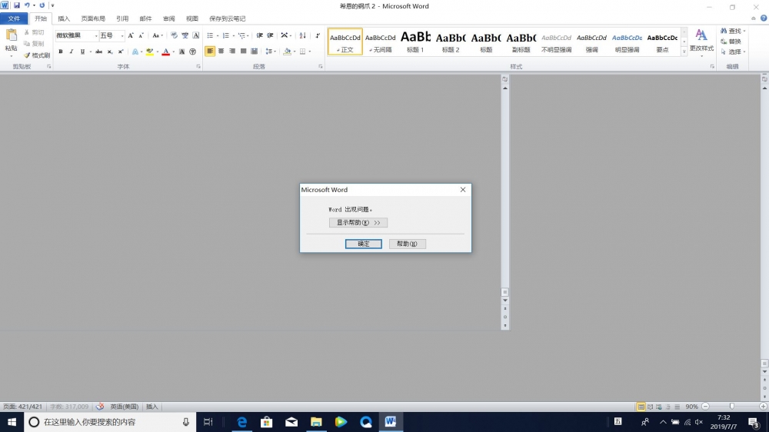Apply the red font color
Screen dimensions: 769x432
point(166,52)
